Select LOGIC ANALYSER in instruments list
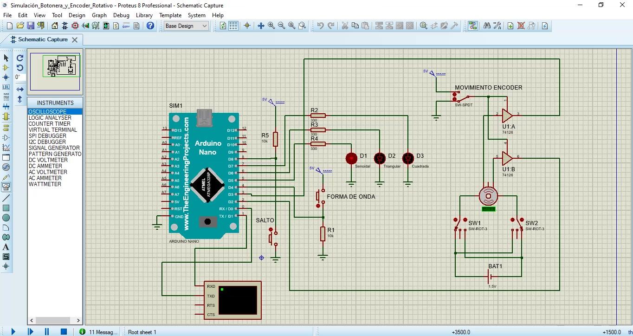 click(x=50, y=118)
